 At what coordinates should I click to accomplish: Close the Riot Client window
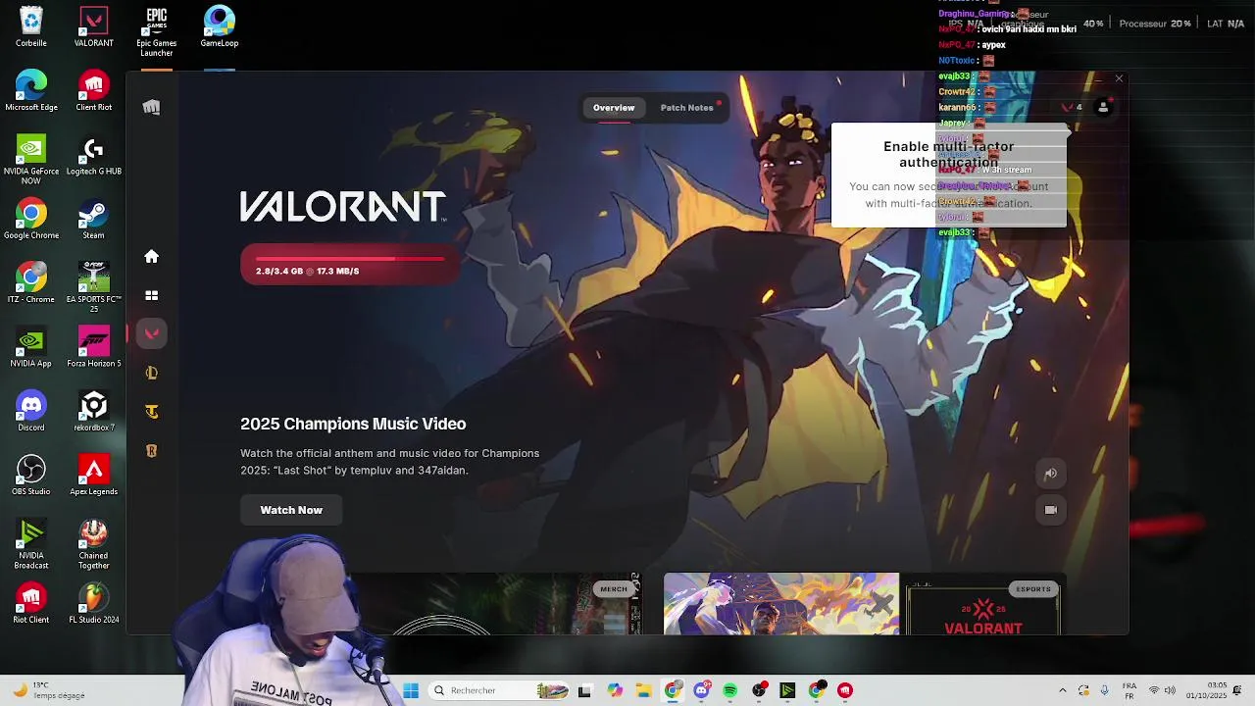(x=1119, y=78)
